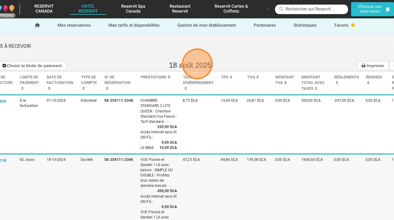Click the 8,75 $CA lodging tax value
Screen dimensions: 394x220
point(190,101)
